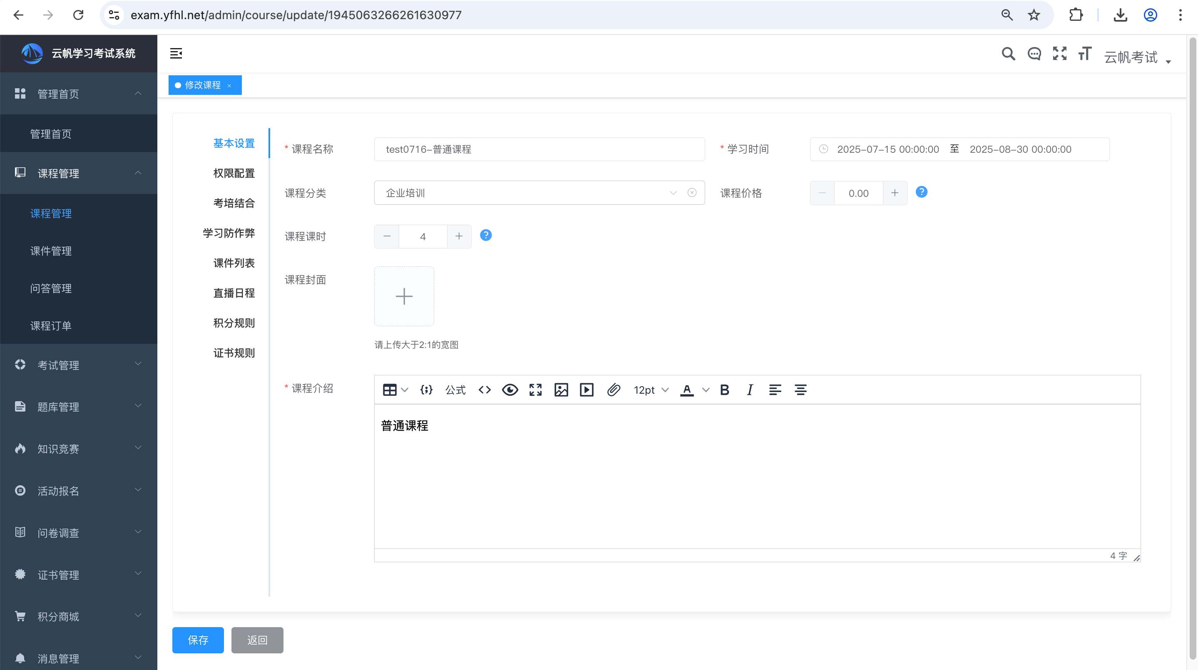Expand 考试管理 sidebar menu
This screenshot has width=1198, height=670.
pos(79,365)
